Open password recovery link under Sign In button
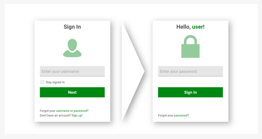262x139 pixels. tap(181, 115)
